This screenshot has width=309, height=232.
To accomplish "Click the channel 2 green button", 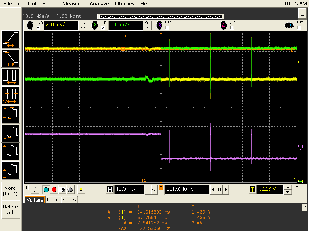I will coord(94,25).
